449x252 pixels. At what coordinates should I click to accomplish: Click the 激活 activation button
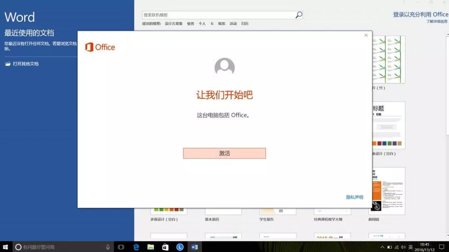[x=224, y=153]
